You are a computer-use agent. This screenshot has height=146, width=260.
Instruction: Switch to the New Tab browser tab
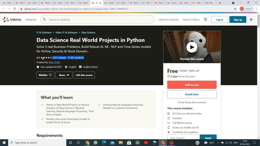tap(208, 3)
